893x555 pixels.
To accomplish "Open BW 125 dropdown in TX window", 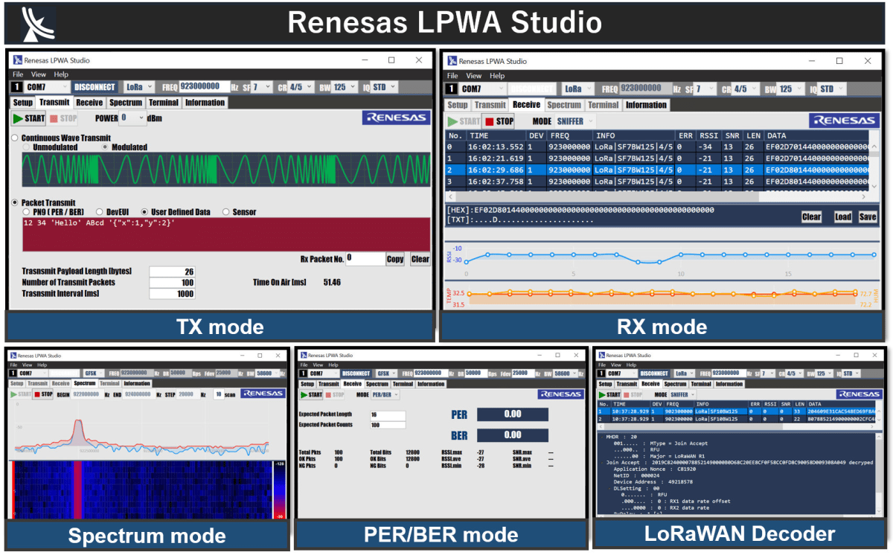I will (344, 87).
